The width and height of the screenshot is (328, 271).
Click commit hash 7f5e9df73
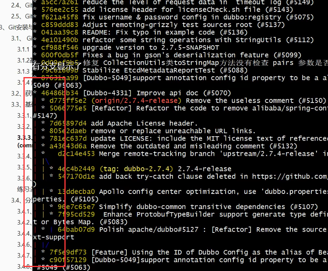coord(68,252)
